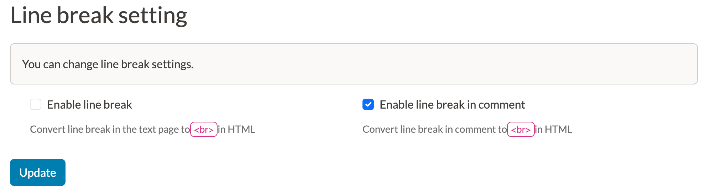Click "in HTML" after the comment <br> tag
Viewport: 705px width, 192px height.
pyautogui.click(x=554, y=130)
